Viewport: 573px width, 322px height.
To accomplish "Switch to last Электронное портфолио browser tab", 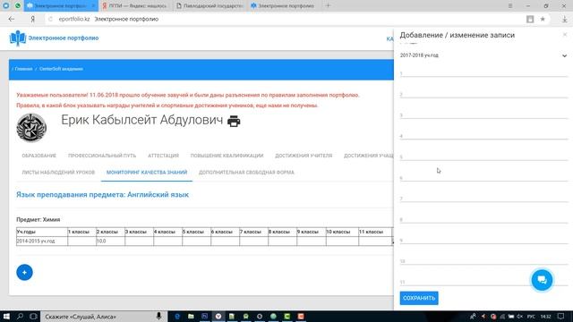I will click(x=283, y=6).
